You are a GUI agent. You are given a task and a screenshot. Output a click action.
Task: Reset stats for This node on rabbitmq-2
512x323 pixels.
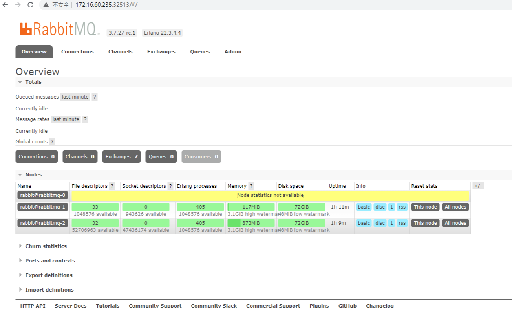coord(425,223)
